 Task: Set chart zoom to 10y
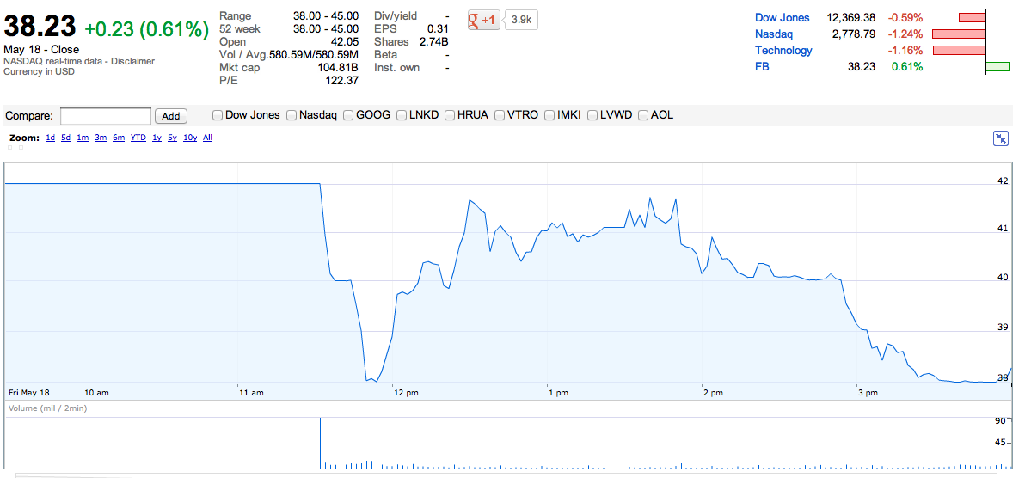point(189,138)
